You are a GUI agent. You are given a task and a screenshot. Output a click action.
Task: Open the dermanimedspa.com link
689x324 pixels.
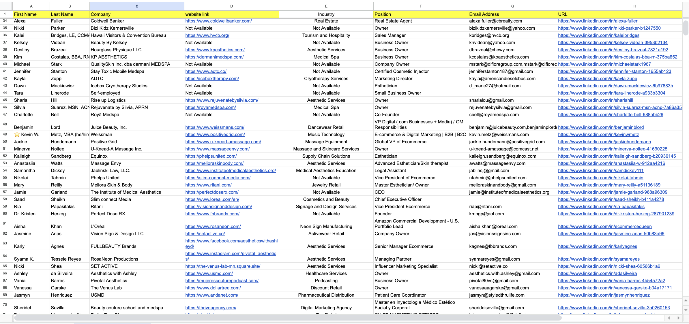coord(214,57)
